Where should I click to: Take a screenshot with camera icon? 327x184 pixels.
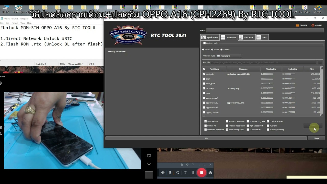click(210, 173)
